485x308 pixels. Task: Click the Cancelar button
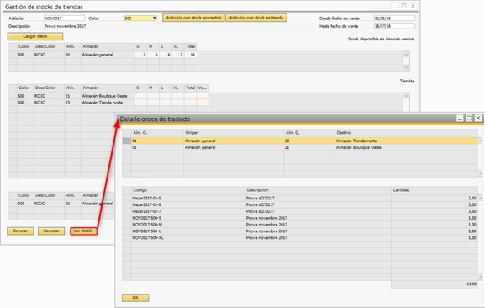[51, 231]
